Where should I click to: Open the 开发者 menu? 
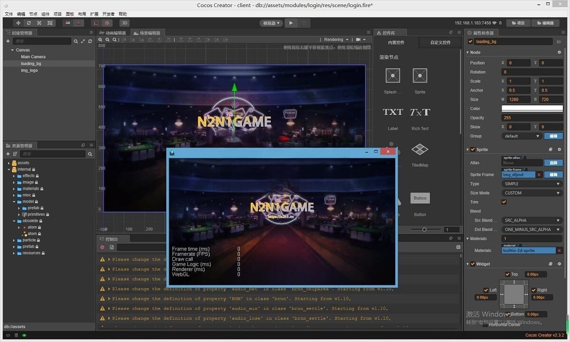108,14
